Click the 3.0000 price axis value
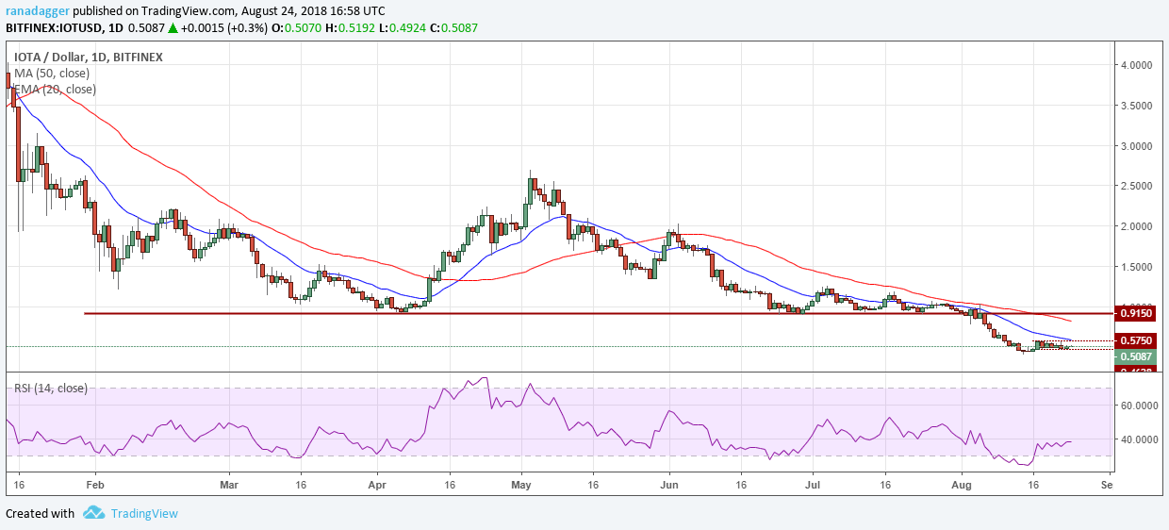 coord(1138,146)
